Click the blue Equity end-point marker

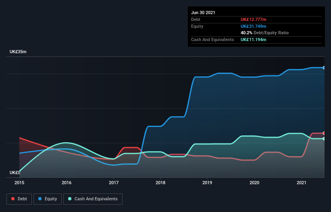tap(324, 68)
